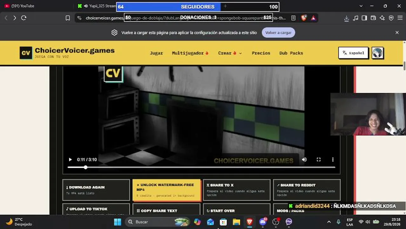Dismiss the reload notification bar
406x229 pixels.
pyautogui.click(x=397, y=32)
